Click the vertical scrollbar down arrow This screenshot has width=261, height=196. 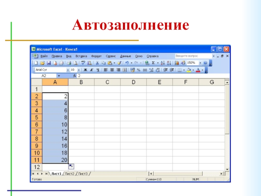tap(227, 169)
